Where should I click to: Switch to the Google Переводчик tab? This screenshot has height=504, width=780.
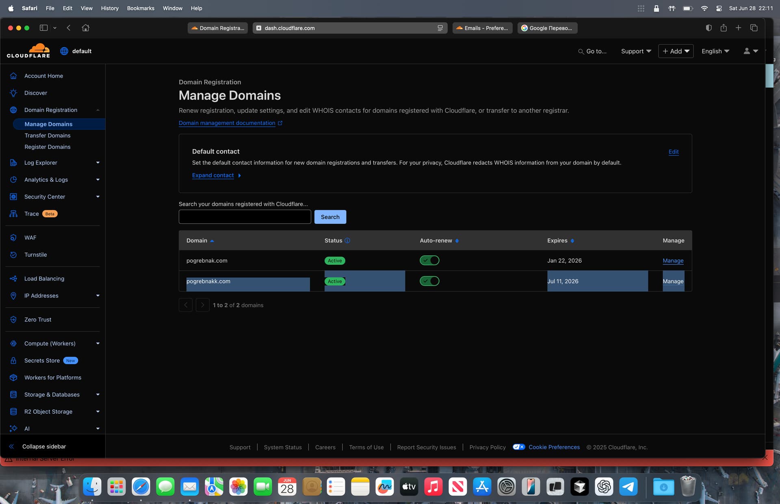click(x=547, y=28)
